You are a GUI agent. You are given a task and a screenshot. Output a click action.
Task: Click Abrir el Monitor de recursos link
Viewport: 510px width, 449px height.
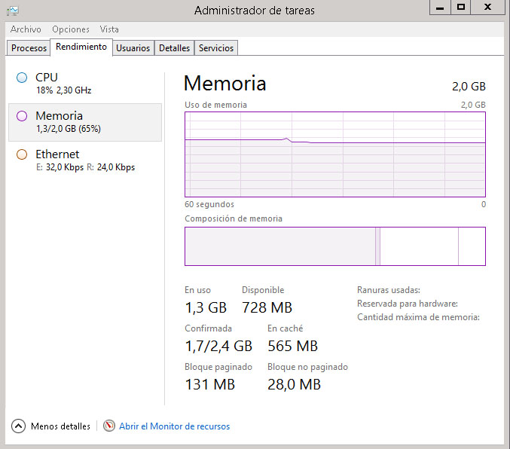click(x=174, y=426)
